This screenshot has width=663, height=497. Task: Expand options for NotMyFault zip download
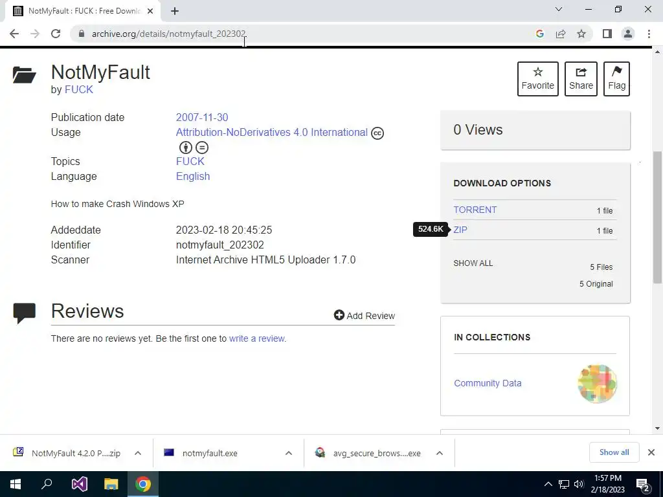pos(138,453)
